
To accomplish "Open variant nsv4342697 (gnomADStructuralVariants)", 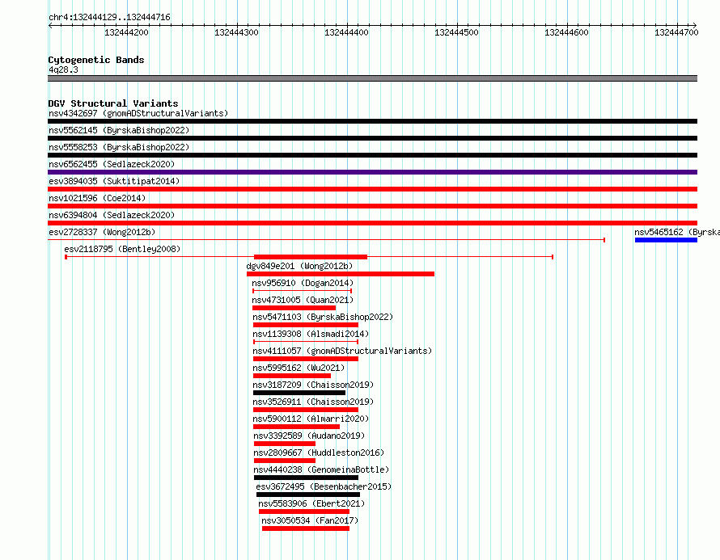I will [x=138, y=113].
